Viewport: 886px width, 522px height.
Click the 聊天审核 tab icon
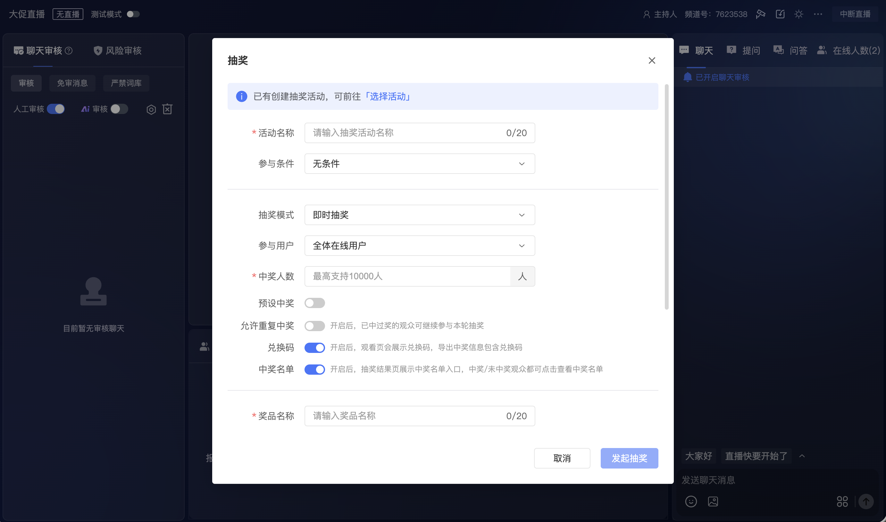pos(18,51)
